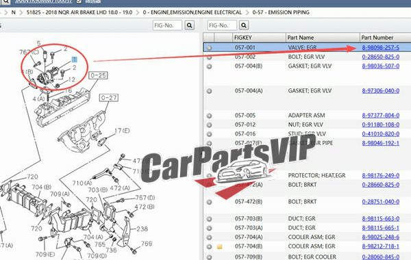Click round icon in 057-703(A) DUCT; EGR row
The image size is (411, 260).
209,228
